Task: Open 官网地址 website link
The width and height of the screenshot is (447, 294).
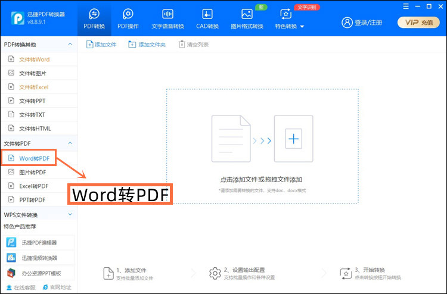Action: 57,287
